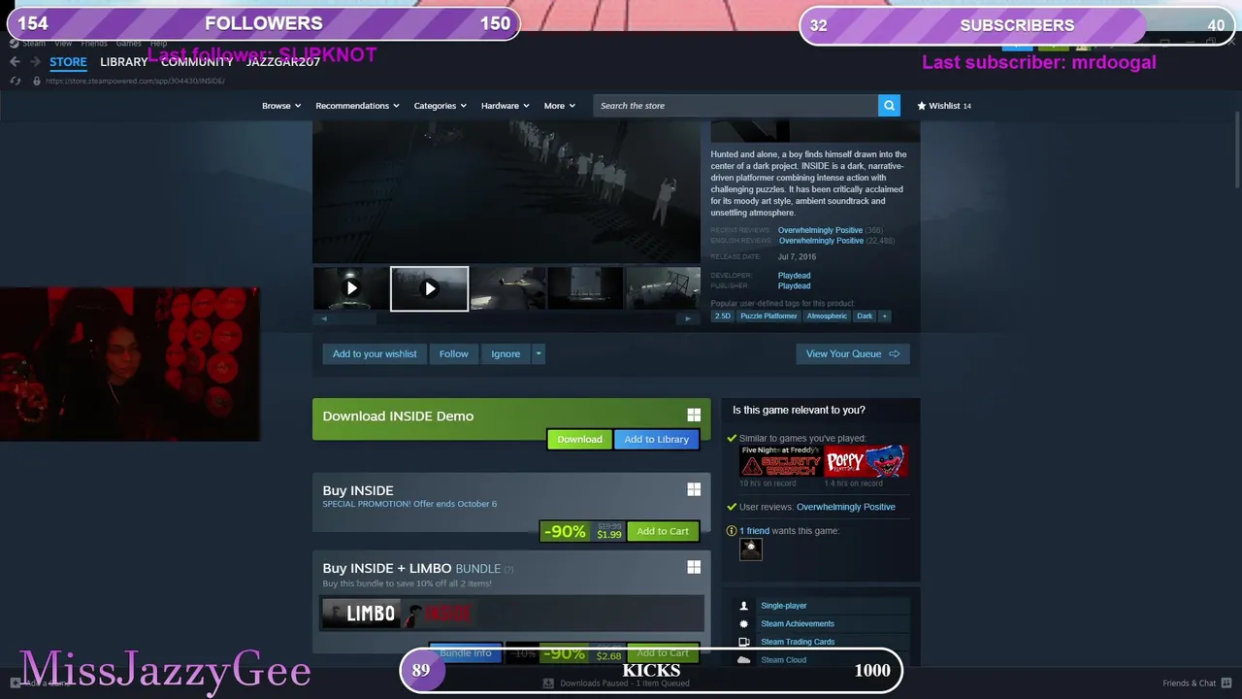1242x699 pixels.
Task: Click the Atmospheric tag
Action: click(x=827, y=316)
